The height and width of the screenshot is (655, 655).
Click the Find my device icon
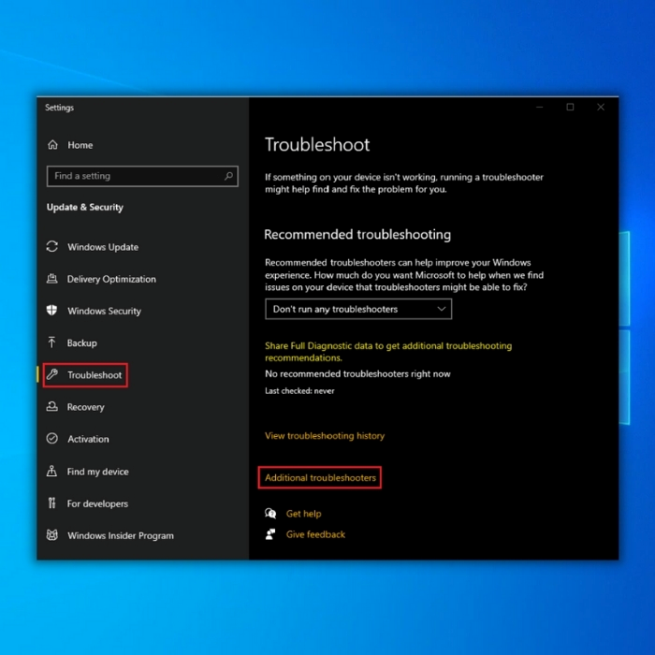51,471
